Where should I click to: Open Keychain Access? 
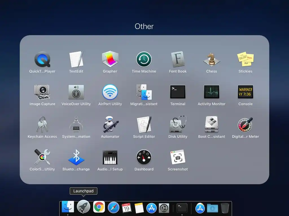coord(42,125)
